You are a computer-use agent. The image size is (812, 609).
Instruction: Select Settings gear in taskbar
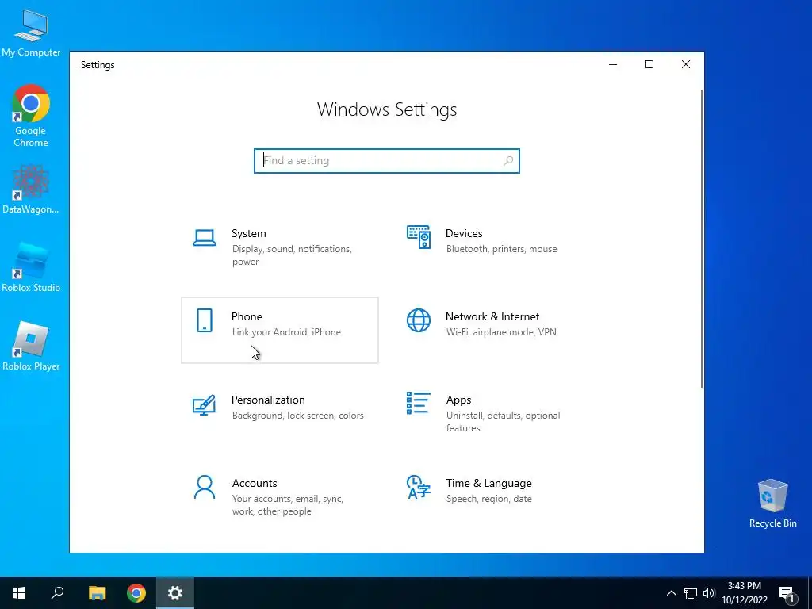175,593
